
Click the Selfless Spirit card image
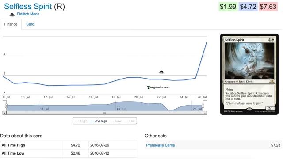[x=249, y=74]
